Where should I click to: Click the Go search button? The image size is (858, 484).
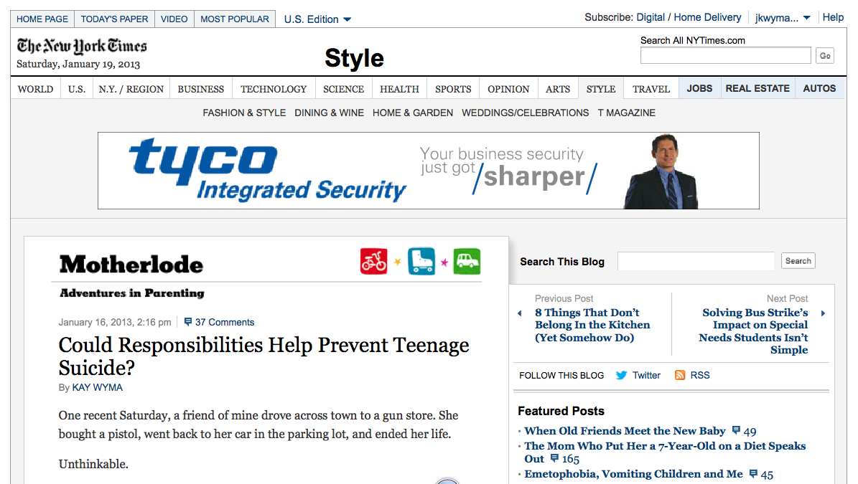click(x=825, y=56)
